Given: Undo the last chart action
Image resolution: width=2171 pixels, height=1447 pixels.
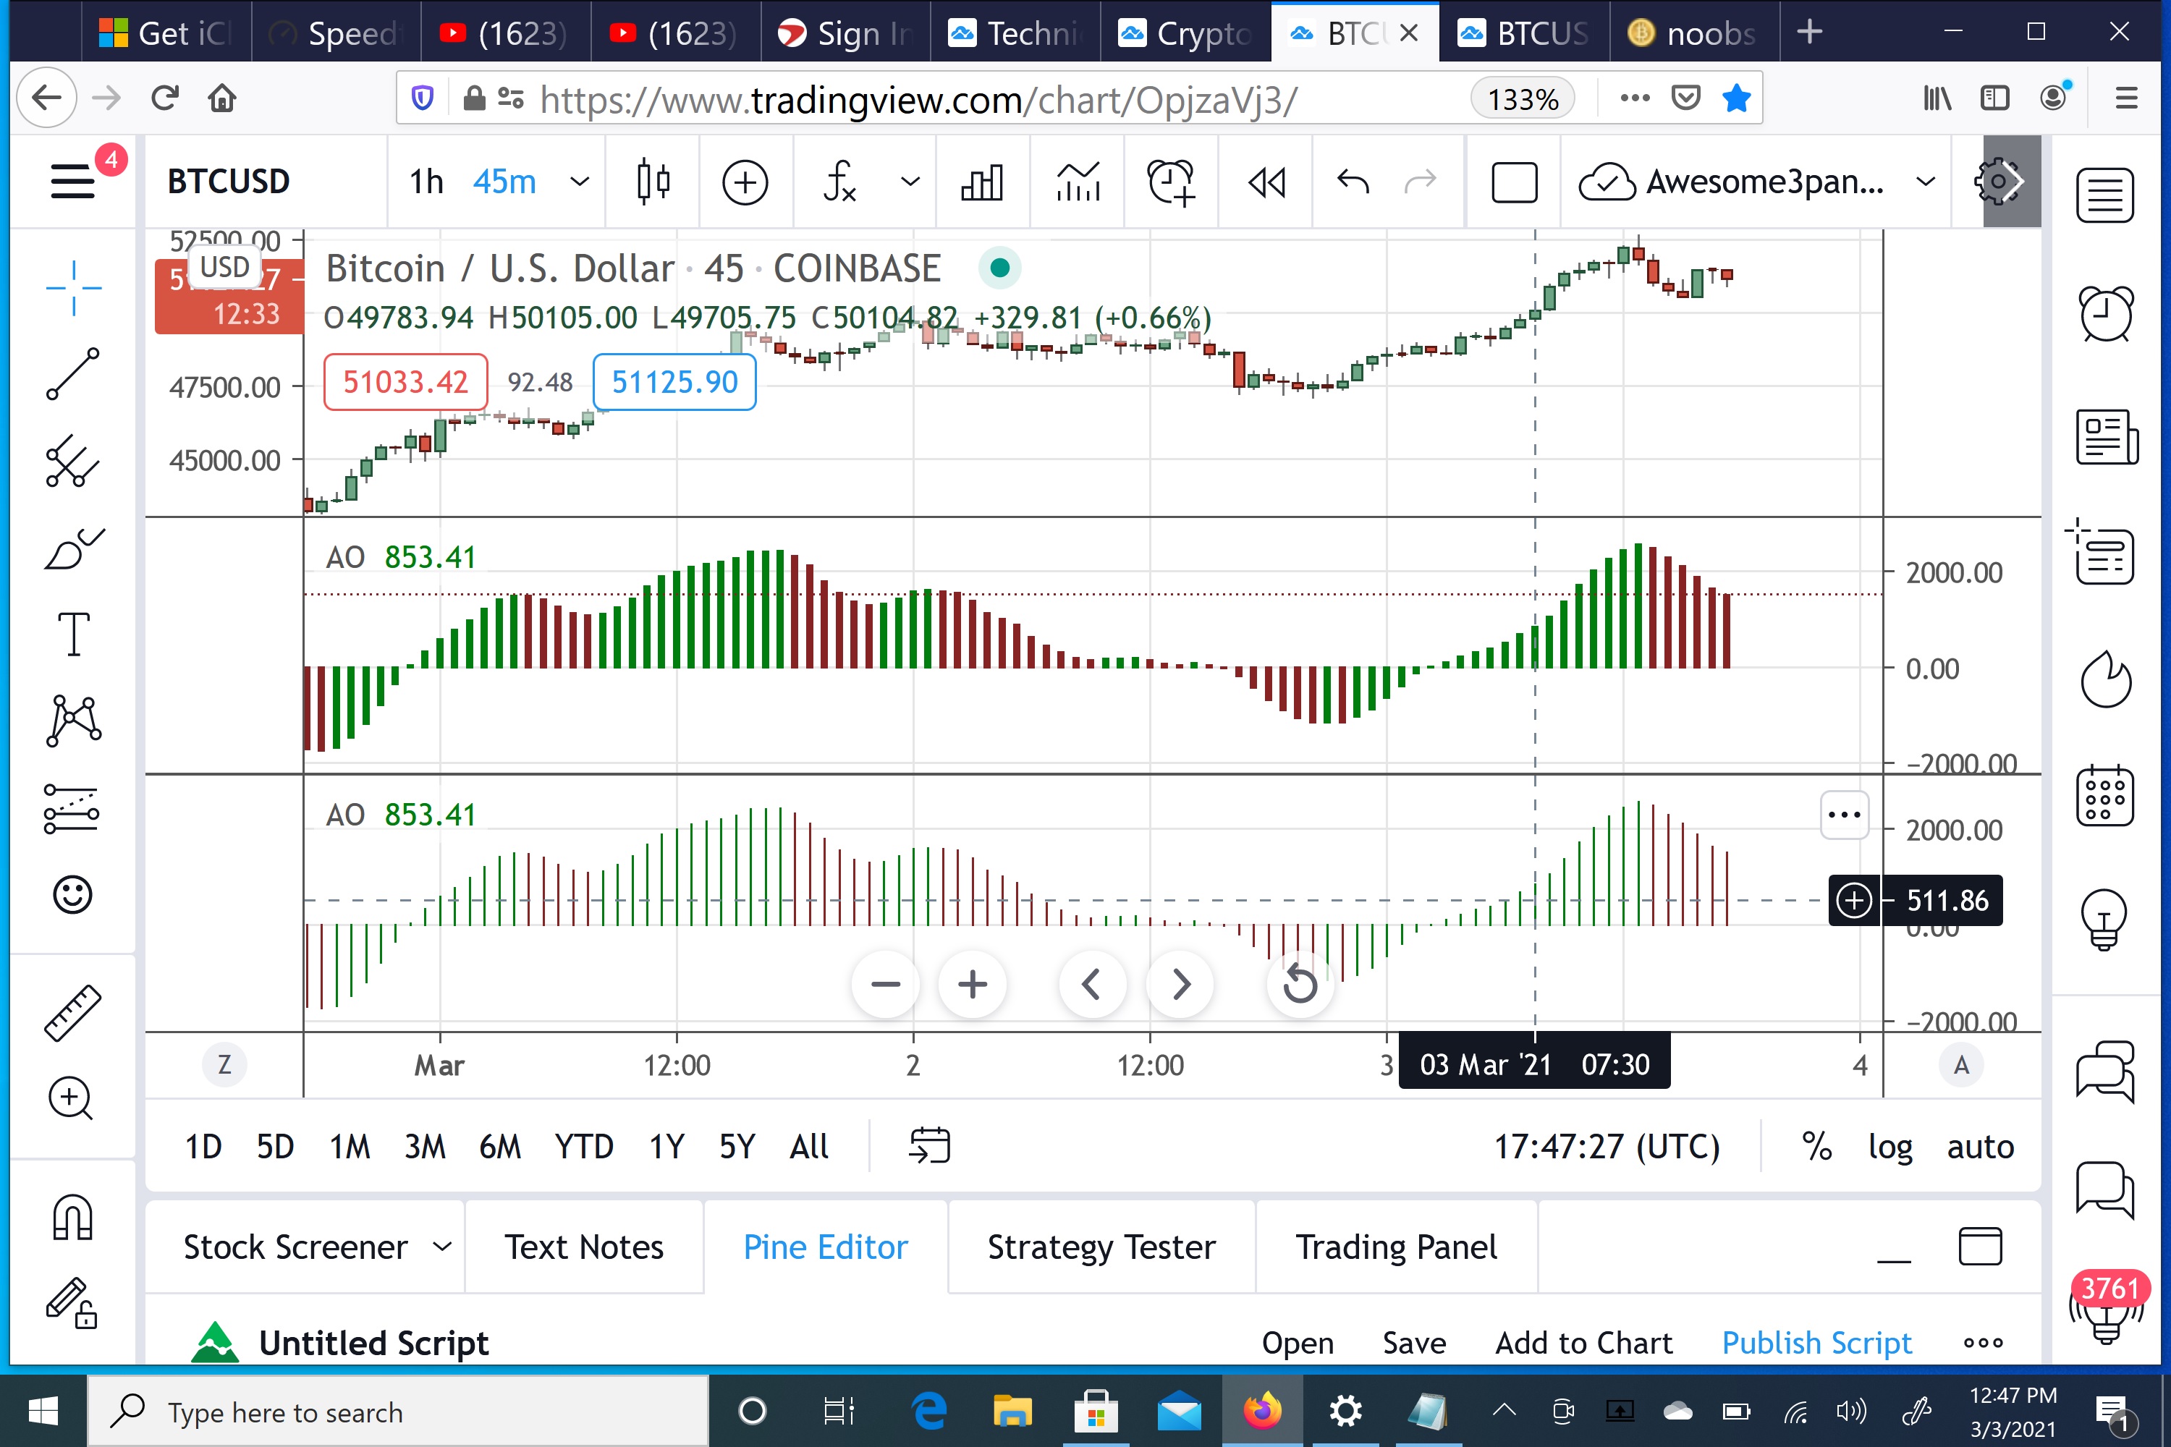Looking at the screenshot, I should point(1353,181).
